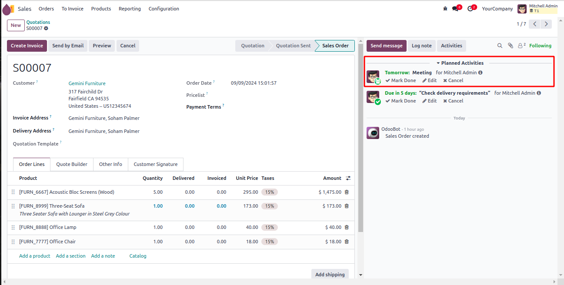Delete the Office Chair line

[347, 242]
